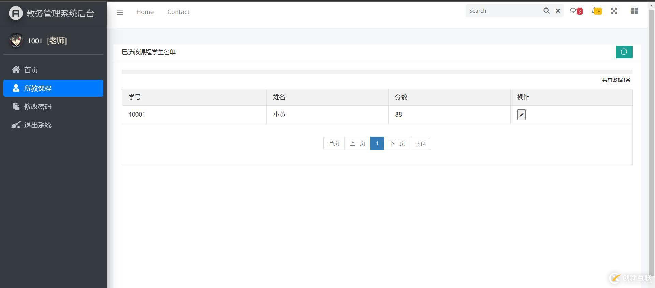
Task: Focus the Search input field
Action: click(503, 11)
